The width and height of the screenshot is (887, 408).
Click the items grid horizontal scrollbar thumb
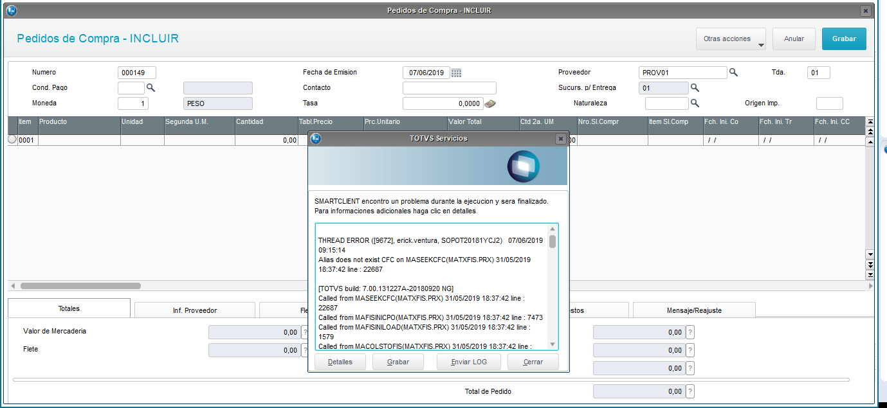[80, 285]
